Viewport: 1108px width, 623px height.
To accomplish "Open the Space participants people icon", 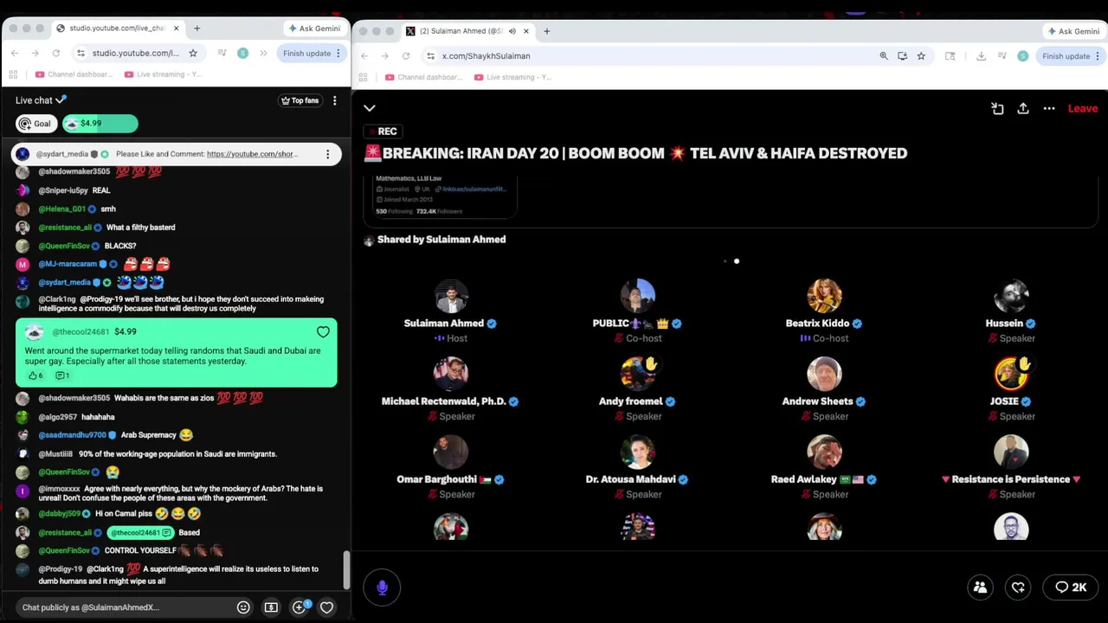I will coord(980,587).
